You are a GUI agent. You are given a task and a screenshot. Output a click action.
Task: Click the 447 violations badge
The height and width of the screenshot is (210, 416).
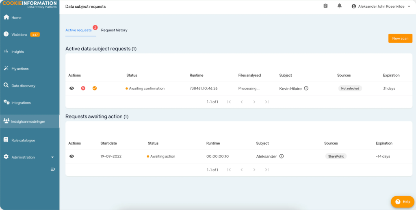(35, 35)
